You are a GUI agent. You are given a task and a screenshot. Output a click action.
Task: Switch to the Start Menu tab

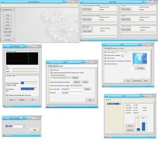tap(115, 48)
